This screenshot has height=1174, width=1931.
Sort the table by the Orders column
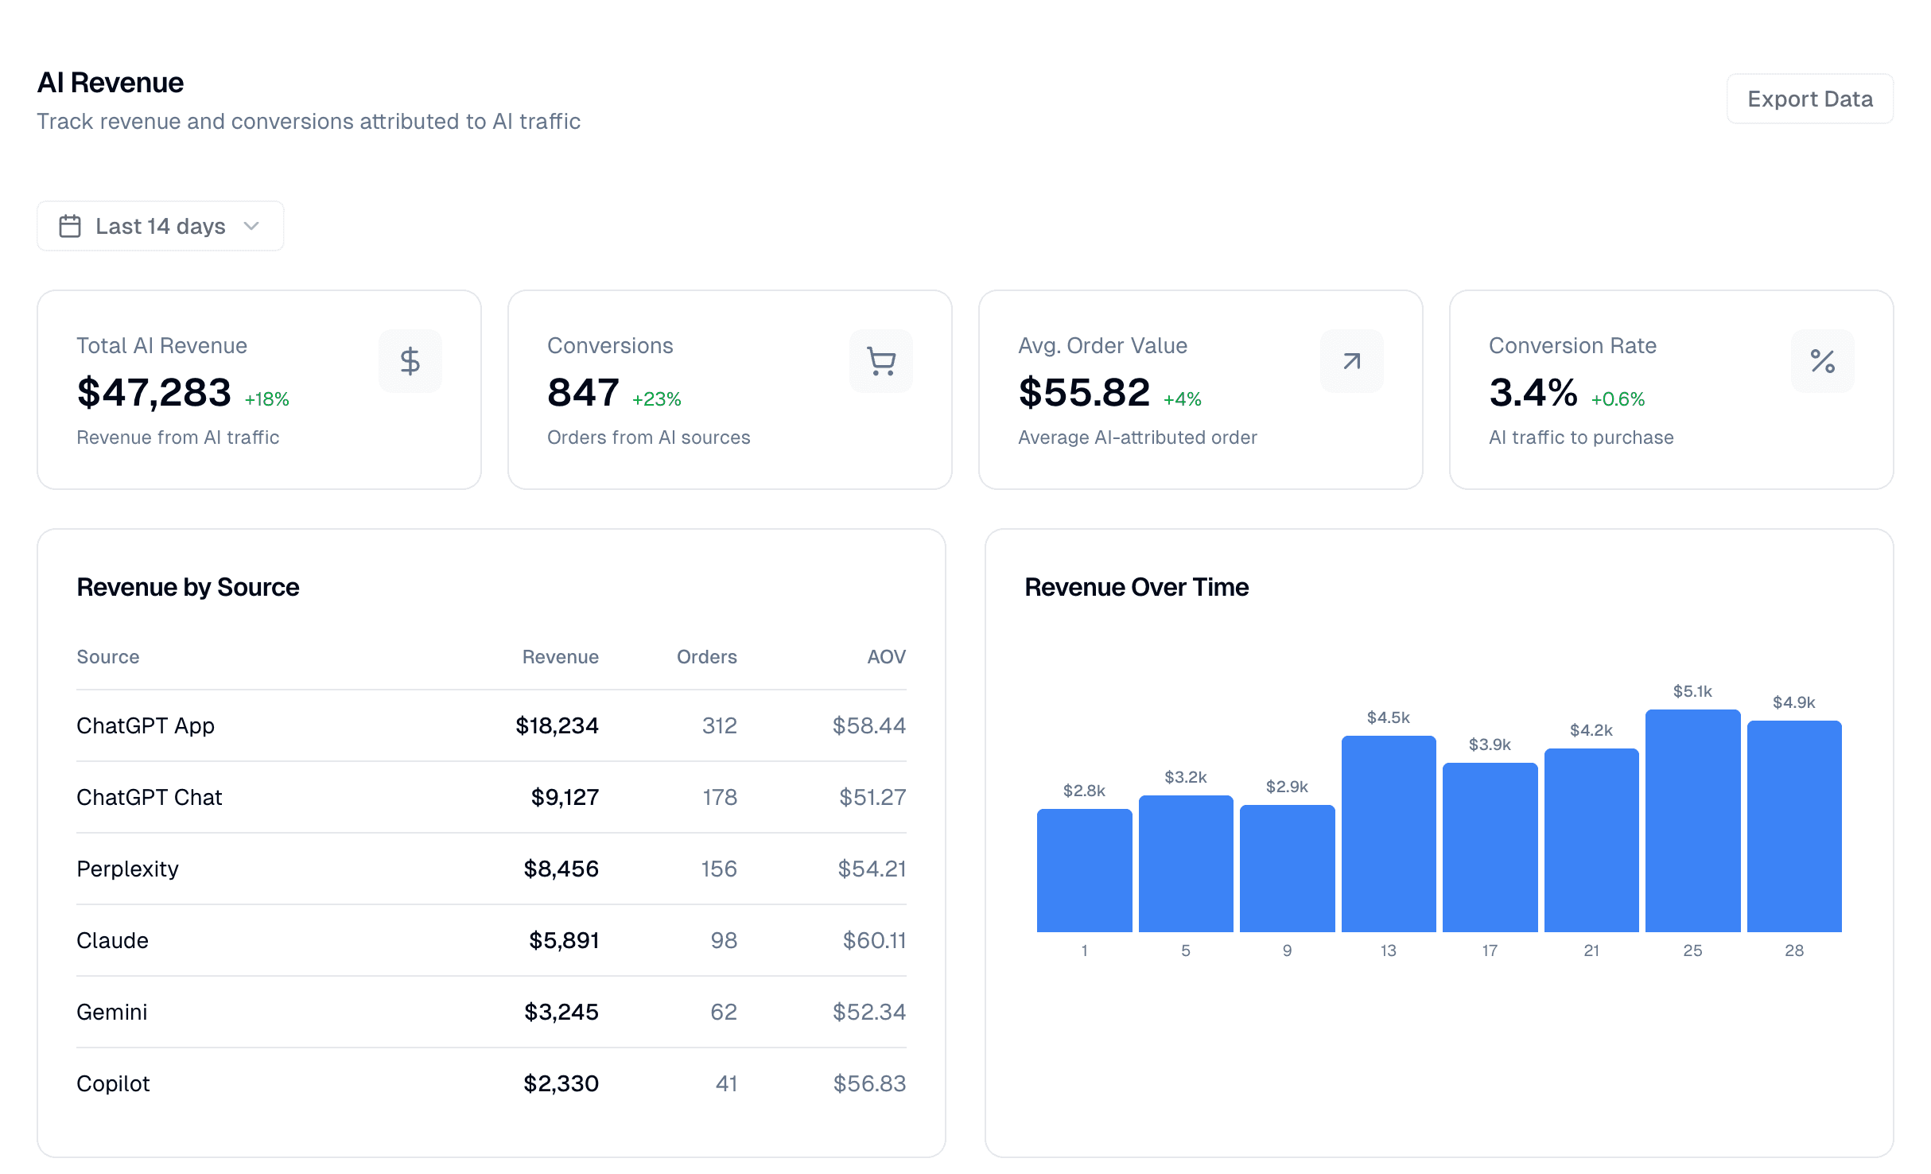tap(706, 656)
